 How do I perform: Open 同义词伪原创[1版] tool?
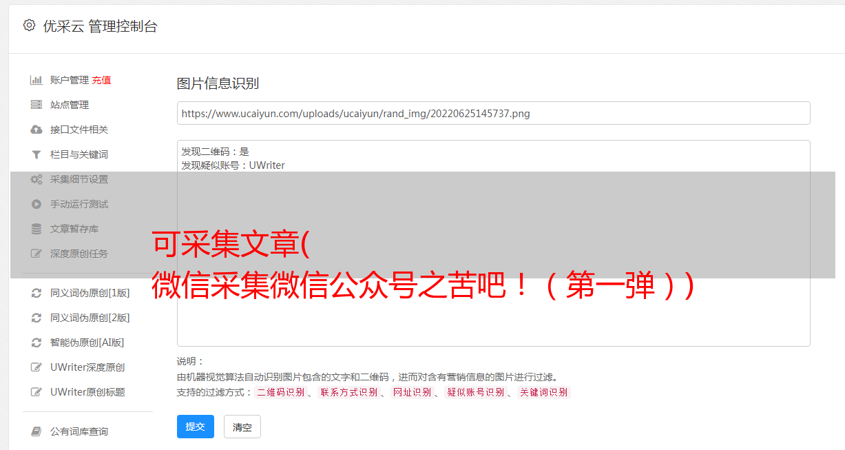pyautogui.click(x=90, y=293)
